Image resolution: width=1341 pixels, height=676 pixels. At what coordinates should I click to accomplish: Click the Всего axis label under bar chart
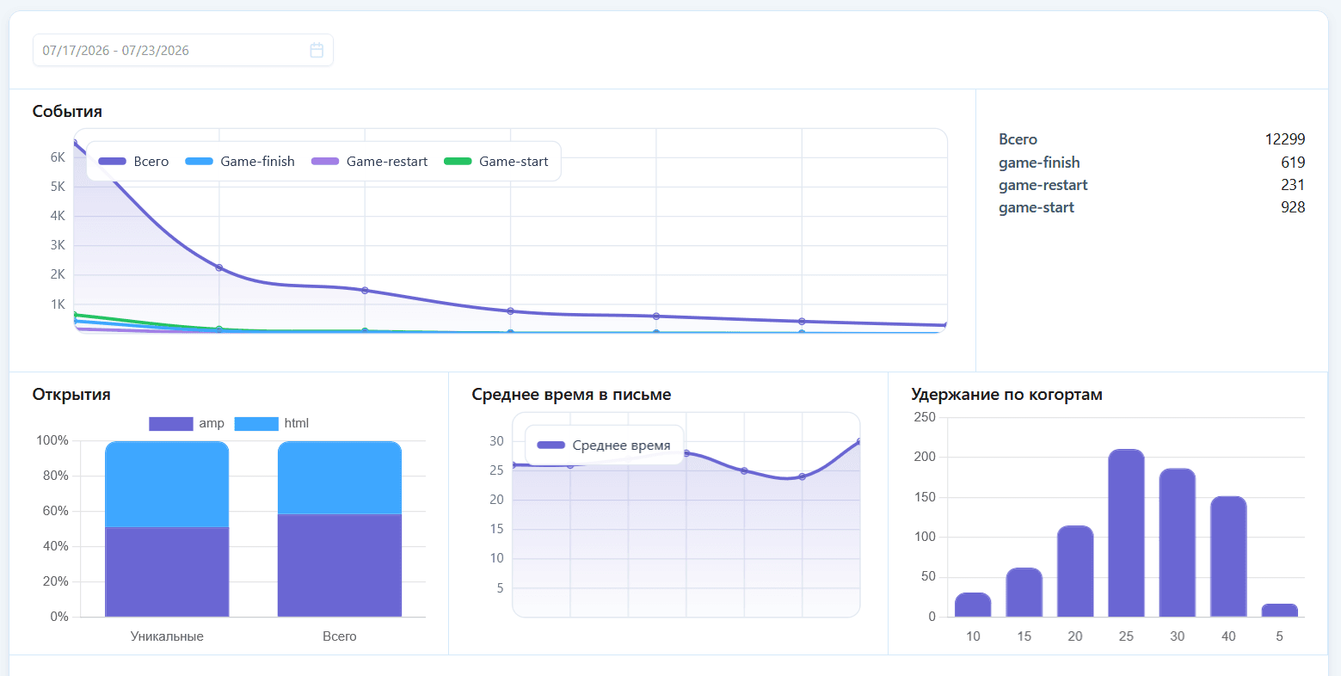tap(340, 636)
